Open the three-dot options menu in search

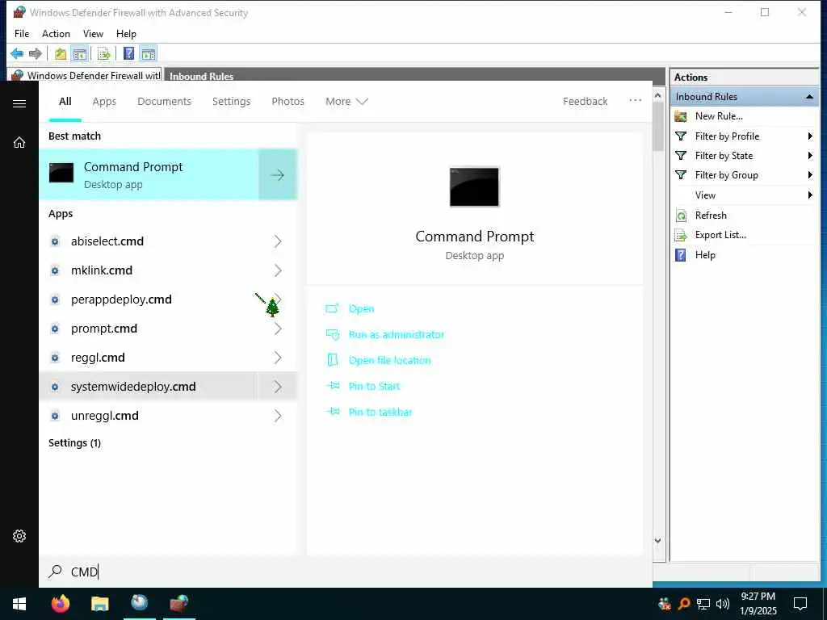pos(635,100)
